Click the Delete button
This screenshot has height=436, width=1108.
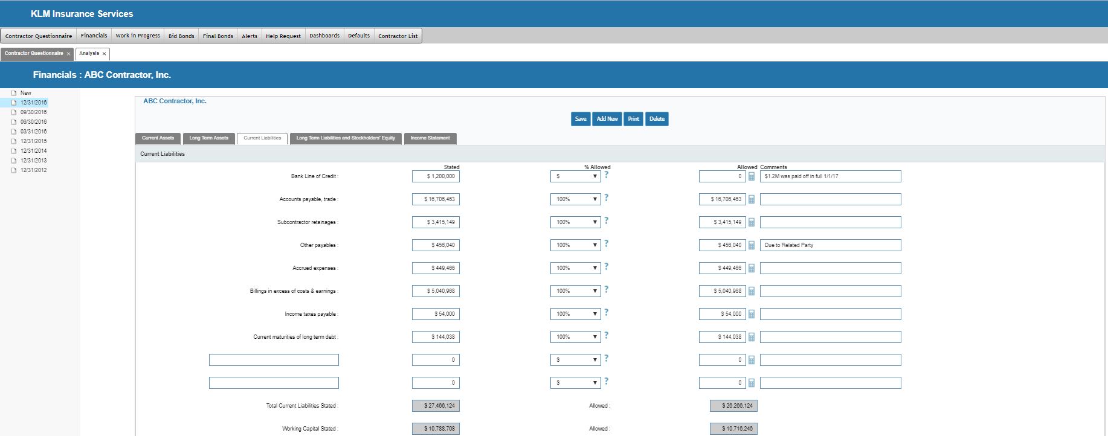pos(657,119)
